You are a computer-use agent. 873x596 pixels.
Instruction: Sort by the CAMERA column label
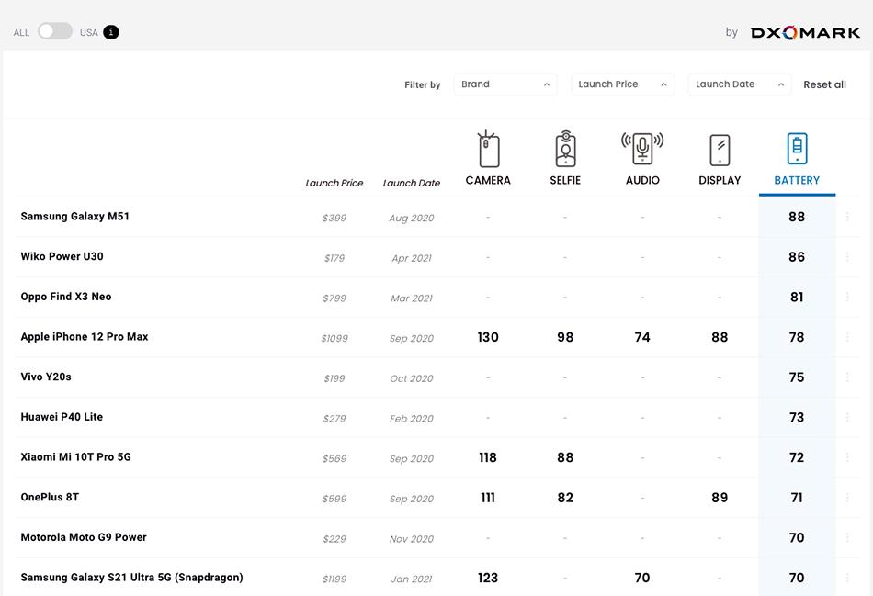point(488,180)
